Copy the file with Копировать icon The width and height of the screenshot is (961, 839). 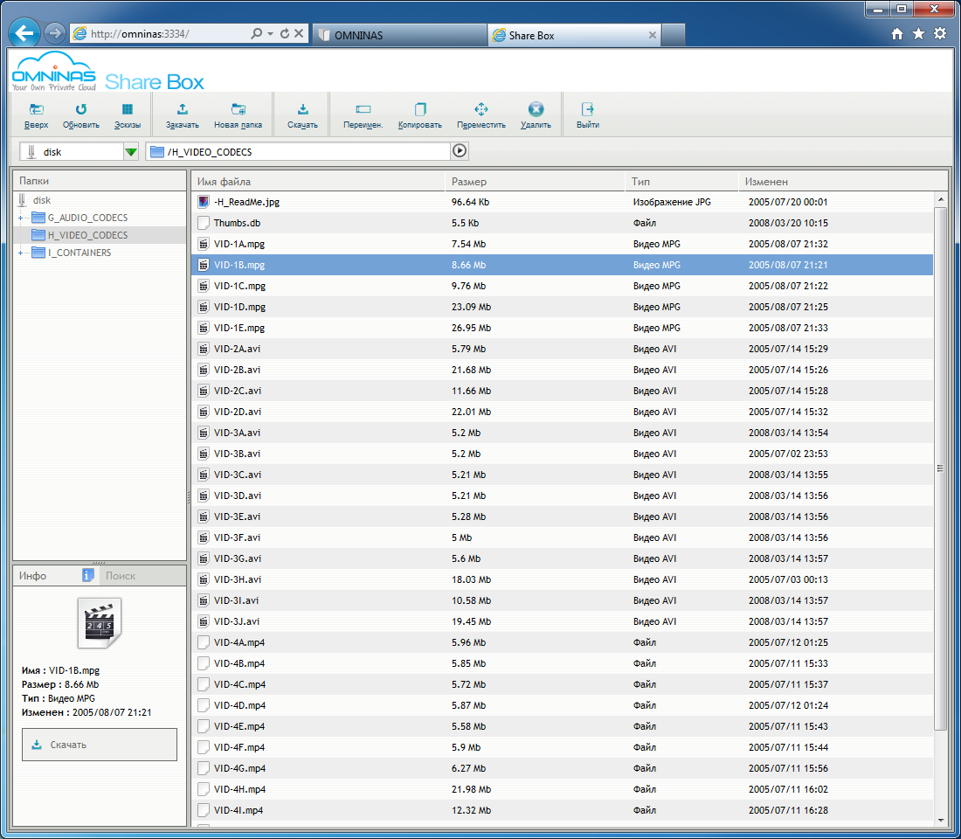pos(420,110)
